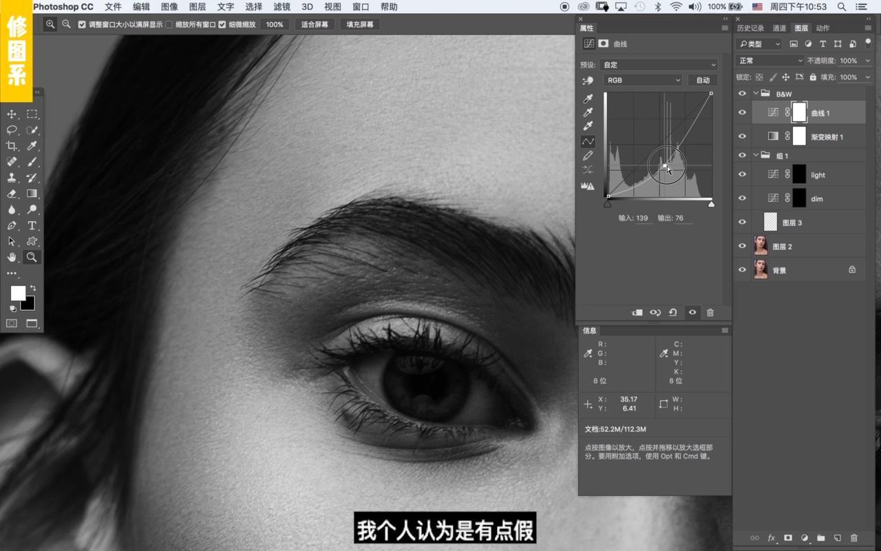Click the foreground color swatch

point(18,293)
